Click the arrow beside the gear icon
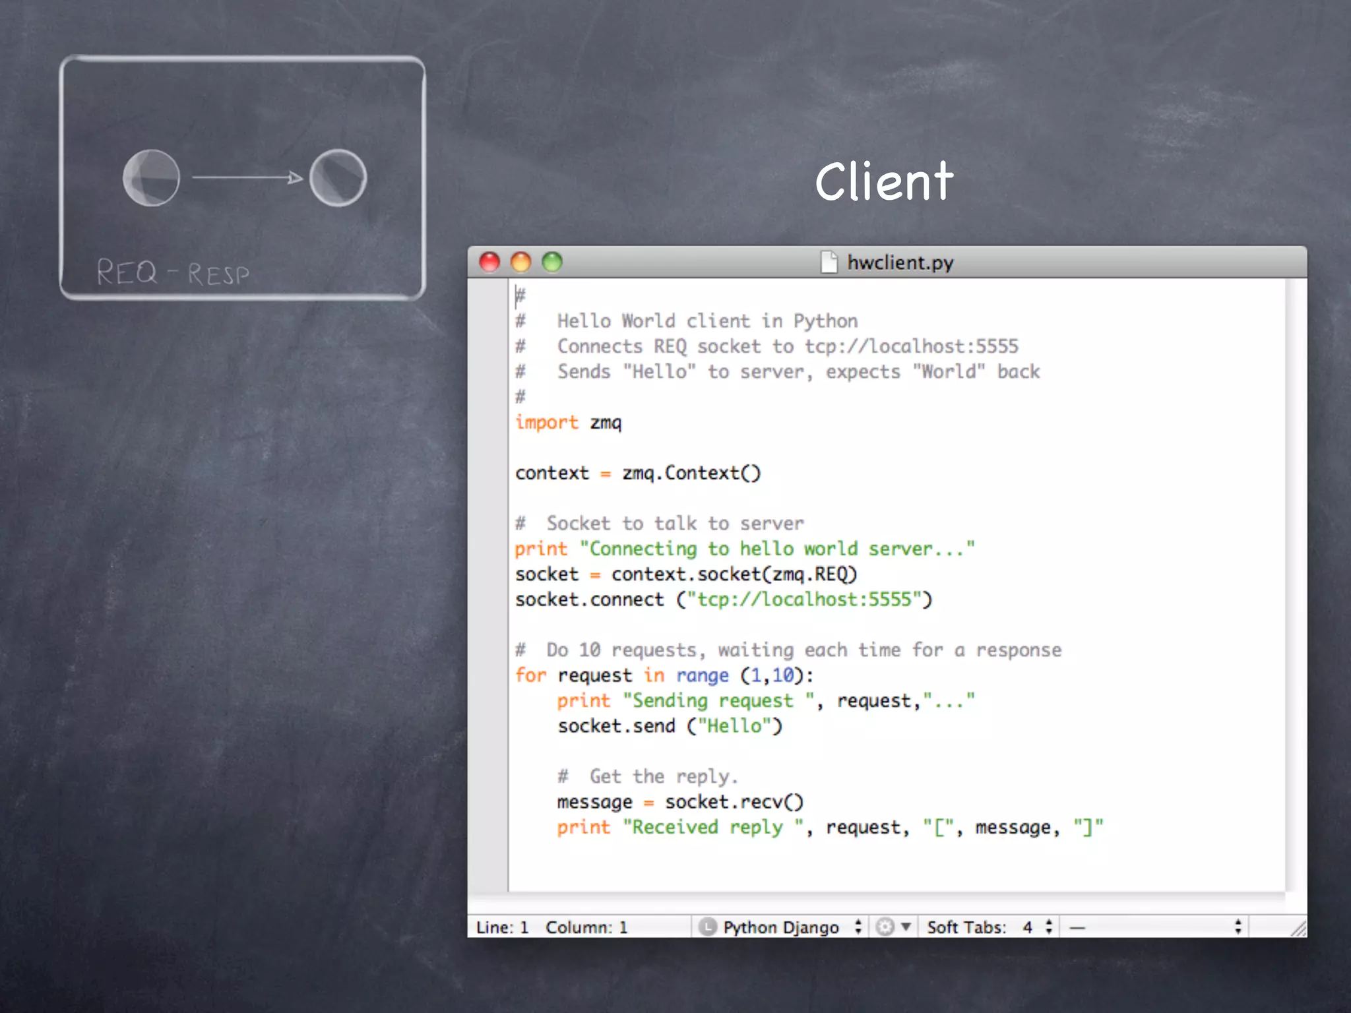The width and height of the screenshot is (1351, 1013). tap(906, 927)
